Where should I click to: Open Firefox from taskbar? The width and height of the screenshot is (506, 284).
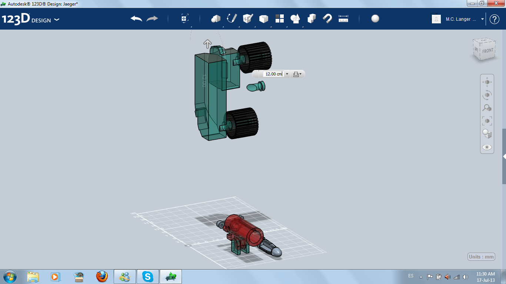point(101,276)
